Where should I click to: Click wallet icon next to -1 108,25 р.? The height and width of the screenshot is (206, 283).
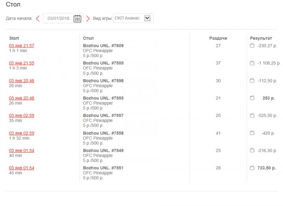252,63
